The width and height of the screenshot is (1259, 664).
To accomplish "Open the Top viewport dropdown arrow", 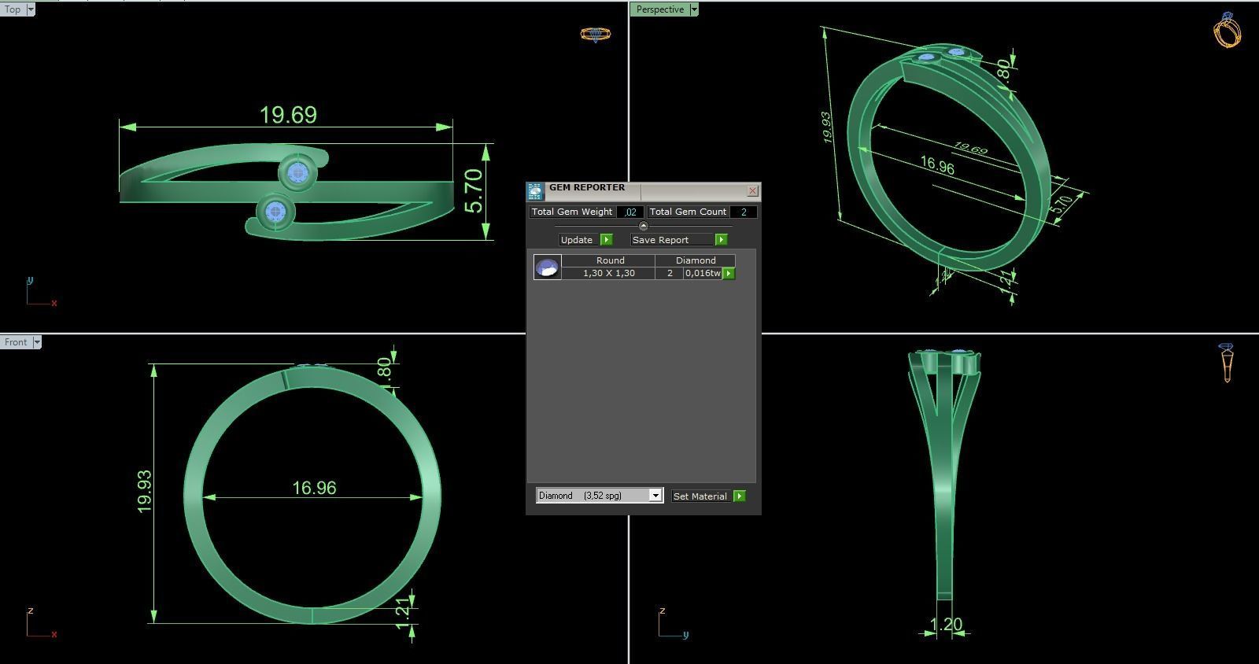I will 31,9.
